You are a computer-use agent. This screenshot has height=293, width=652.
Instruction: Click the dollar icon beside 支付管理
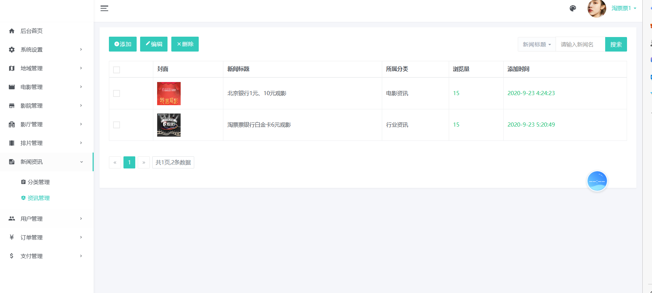[x=12, y=256]
